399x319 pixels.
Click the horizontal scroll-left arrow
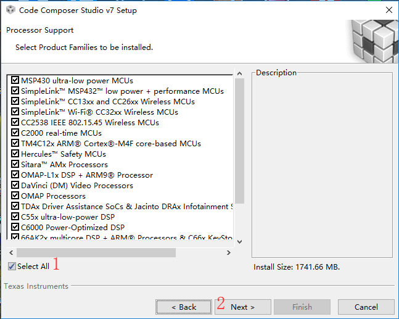(x=11, y=252)
